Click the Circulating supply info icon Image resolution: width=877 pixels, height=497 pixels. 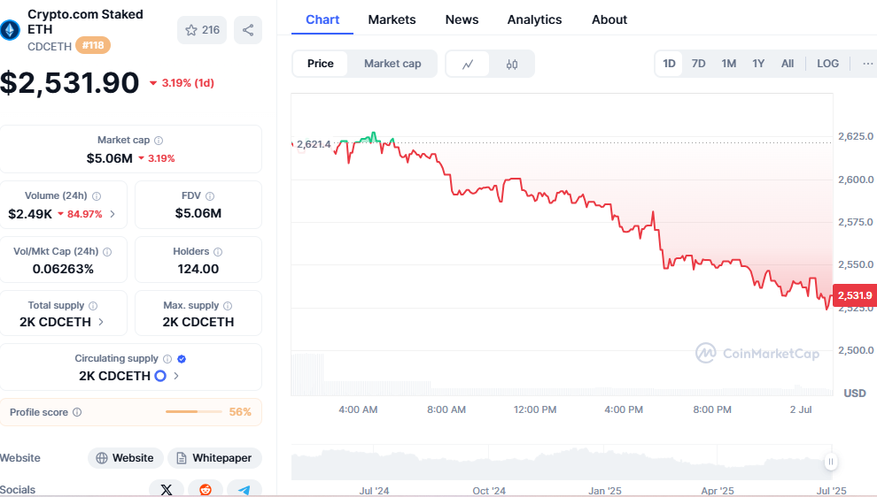pos(167,358)
